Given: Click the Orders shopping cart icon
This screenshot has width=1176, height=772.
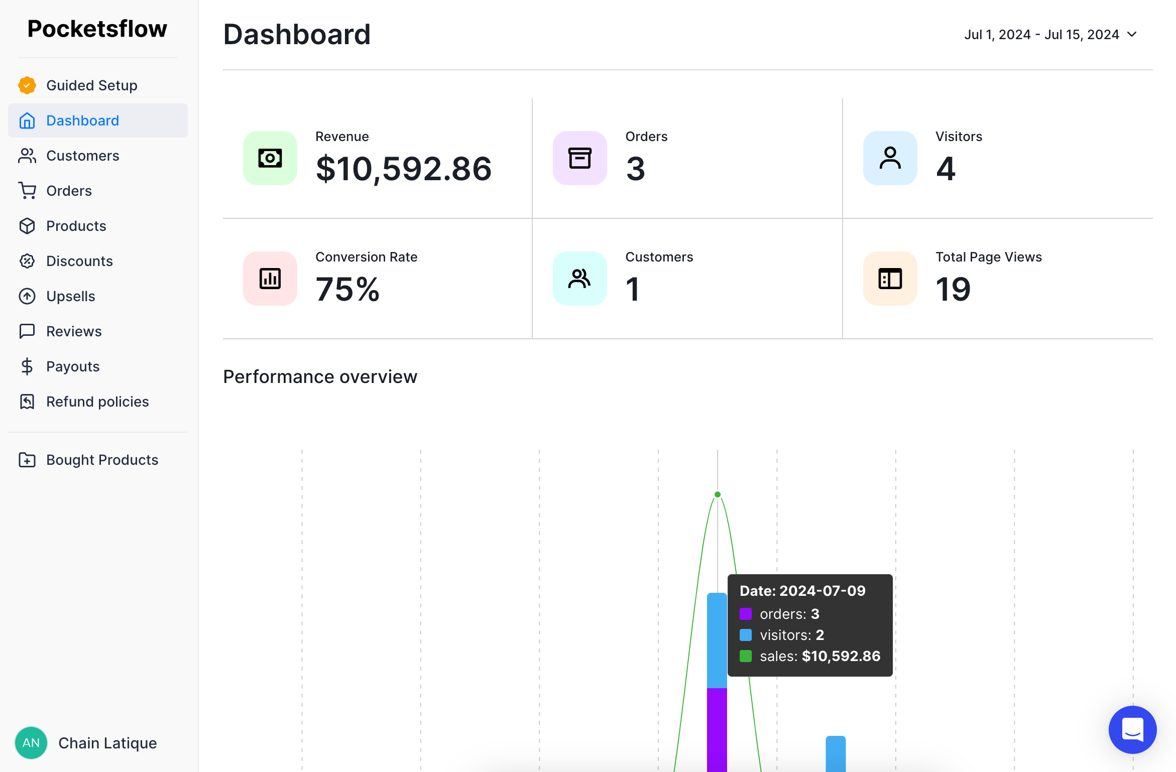Looking at the screenshot, I should click(x=27, y=191).
